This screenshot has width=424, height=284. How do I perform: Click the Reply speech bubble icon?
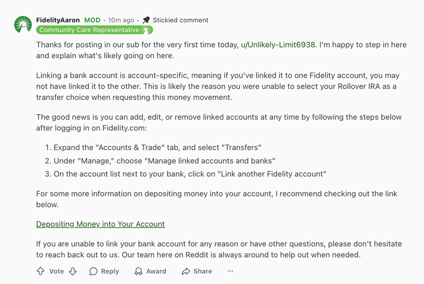click(x=93, y=271)
